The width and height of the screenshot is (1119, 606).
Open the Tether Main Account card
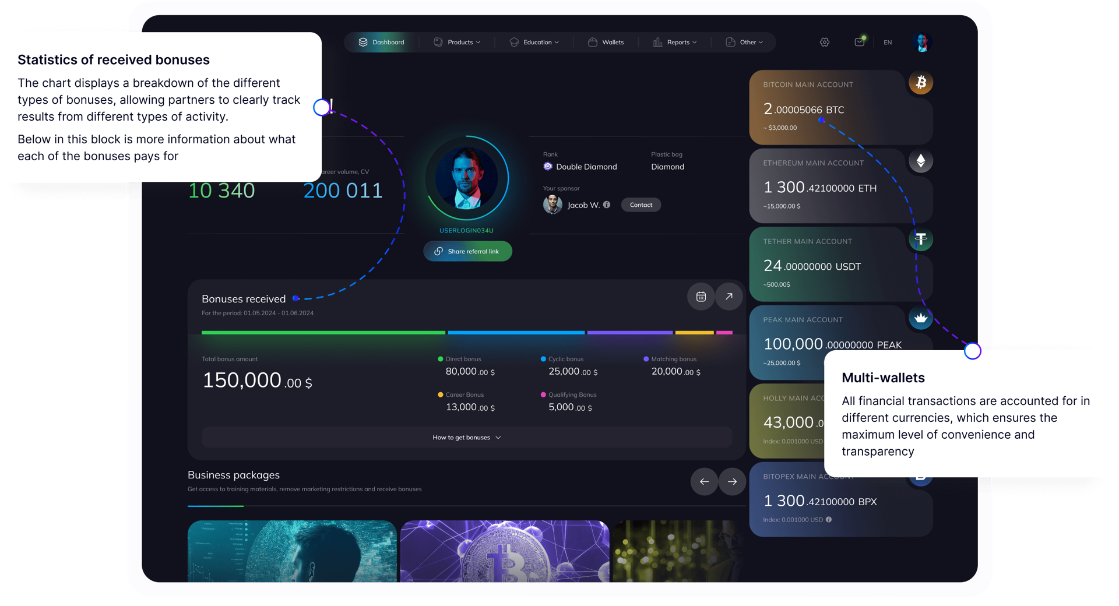point(840,264)
